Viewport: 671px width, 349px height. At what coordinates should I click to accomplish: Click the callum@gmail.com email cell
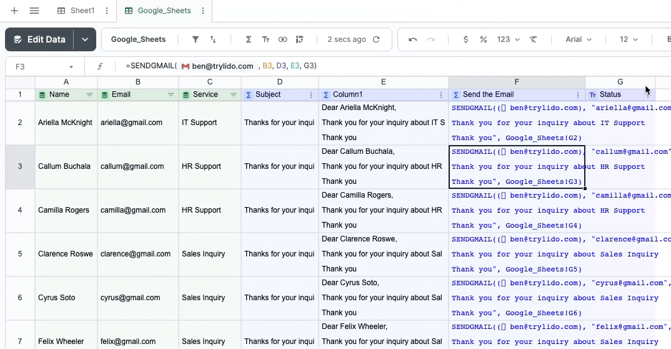click(x=138, y=166)
